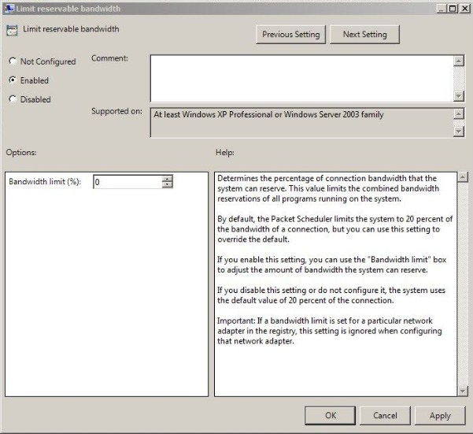Click inside the Comment text box
This screenshot has width=473, height=434.
point(301,79)
